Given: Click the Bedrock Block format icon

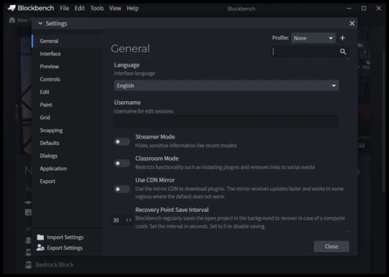Looking at the screenshot, I should point(29,265).
